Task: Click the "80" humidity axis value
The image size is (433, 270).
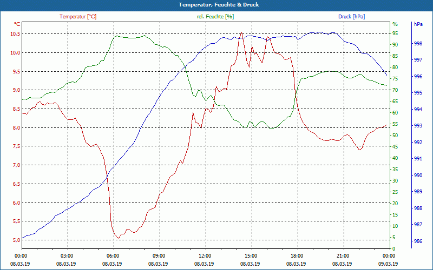Action: click(395, 67)
